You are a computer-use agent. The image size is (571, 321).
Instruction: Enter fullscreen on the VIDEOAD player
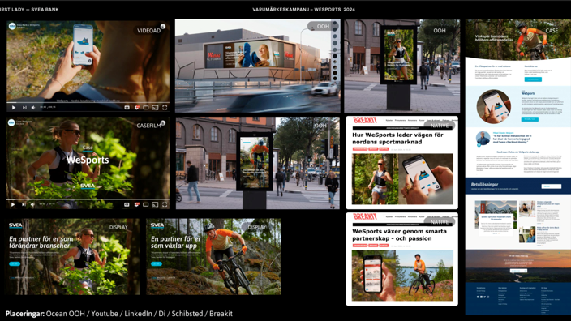tap(165, 107)
